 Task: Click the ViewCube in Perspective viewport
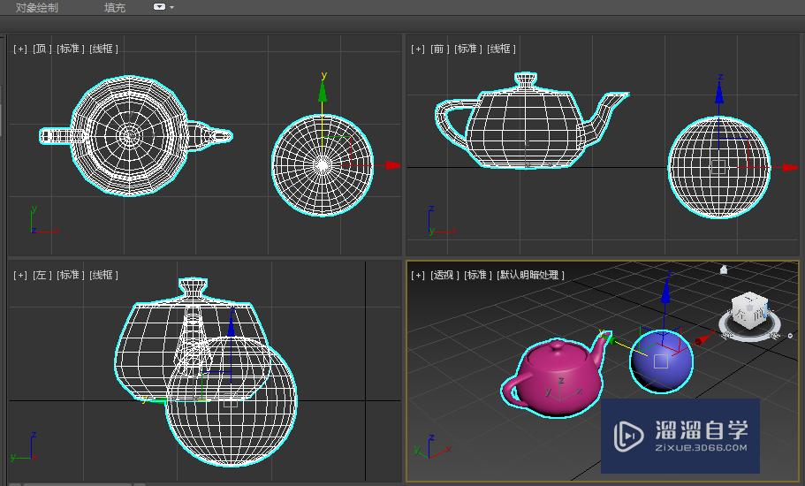click(x=749, y=311)
